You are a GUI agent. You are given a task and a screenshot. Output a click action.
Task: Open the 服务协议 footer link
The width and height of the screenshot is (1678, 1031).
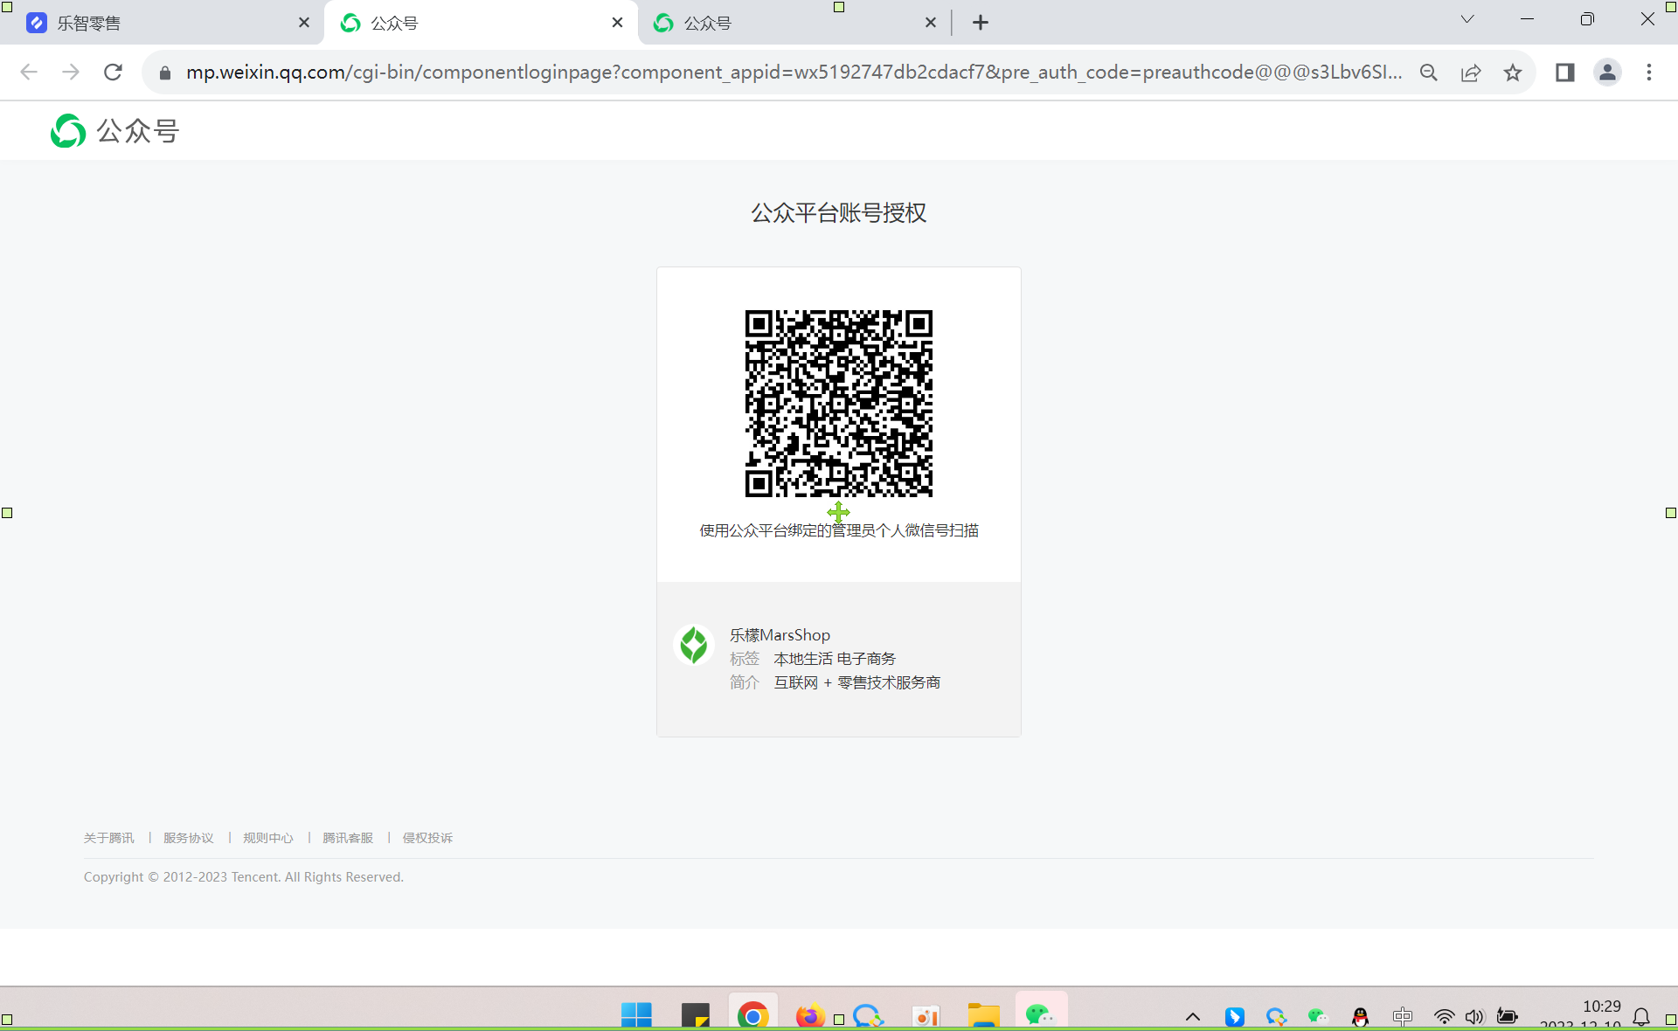189,838
